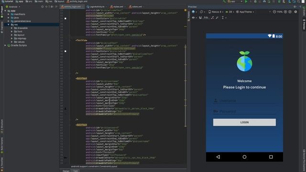
Task: Open the Nexus 4 device dropdown
Action: [x=216, y=12]
